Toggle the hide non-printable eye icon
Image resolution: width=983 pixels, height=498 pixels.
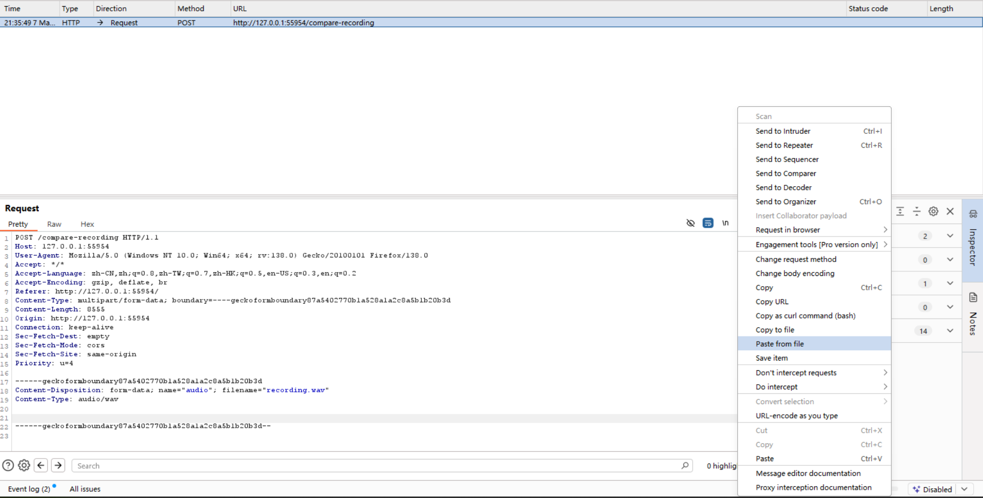691,223
